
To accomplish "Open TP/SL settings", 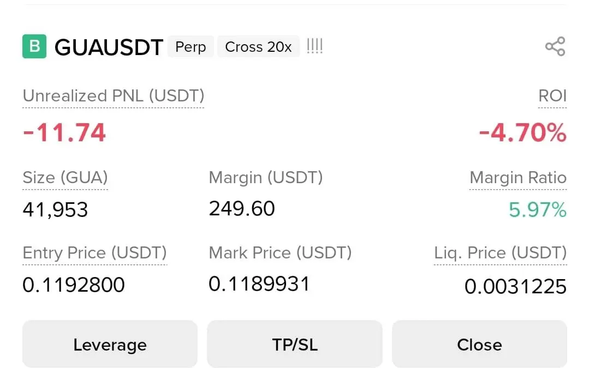I will 295,344.
